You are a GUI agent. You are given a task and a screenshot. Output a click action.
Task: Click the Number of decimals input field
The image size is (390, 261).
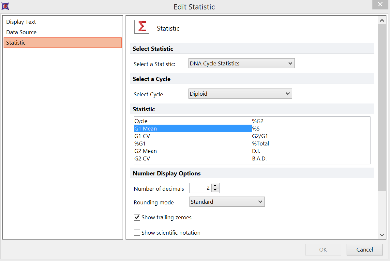tap(200, 188)
